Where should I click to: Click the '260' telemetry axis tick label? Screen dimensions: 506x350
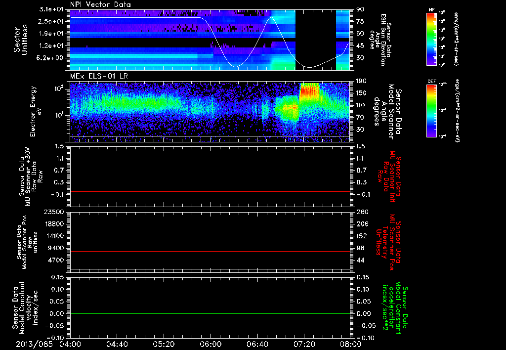point(362,212)
